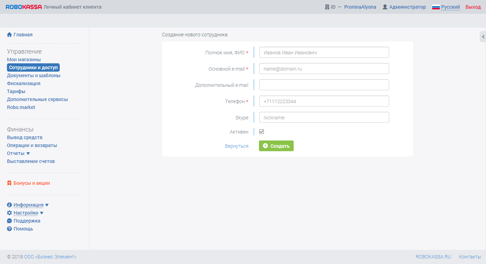
Task: Open Документы и шаблоны
Action: coord(34,75)
